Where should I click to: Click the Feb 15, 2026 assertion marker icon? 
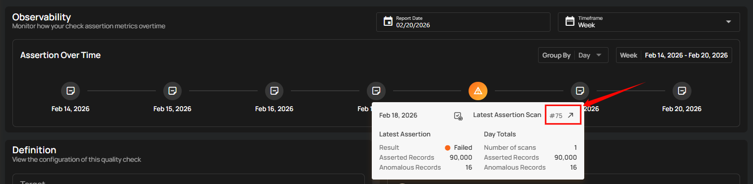pyautogui.click(x=172, y=91)
